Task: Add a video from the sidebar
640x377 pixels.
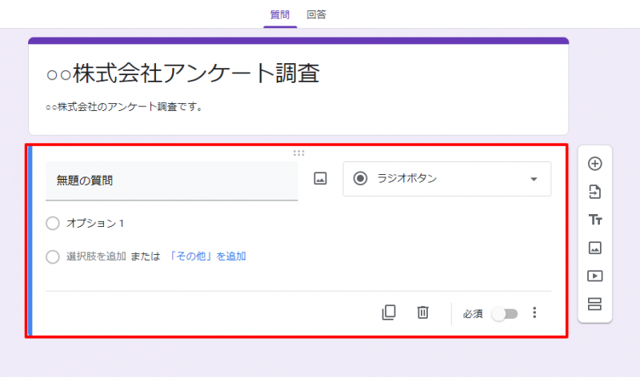Action: [x=594, y=276]
